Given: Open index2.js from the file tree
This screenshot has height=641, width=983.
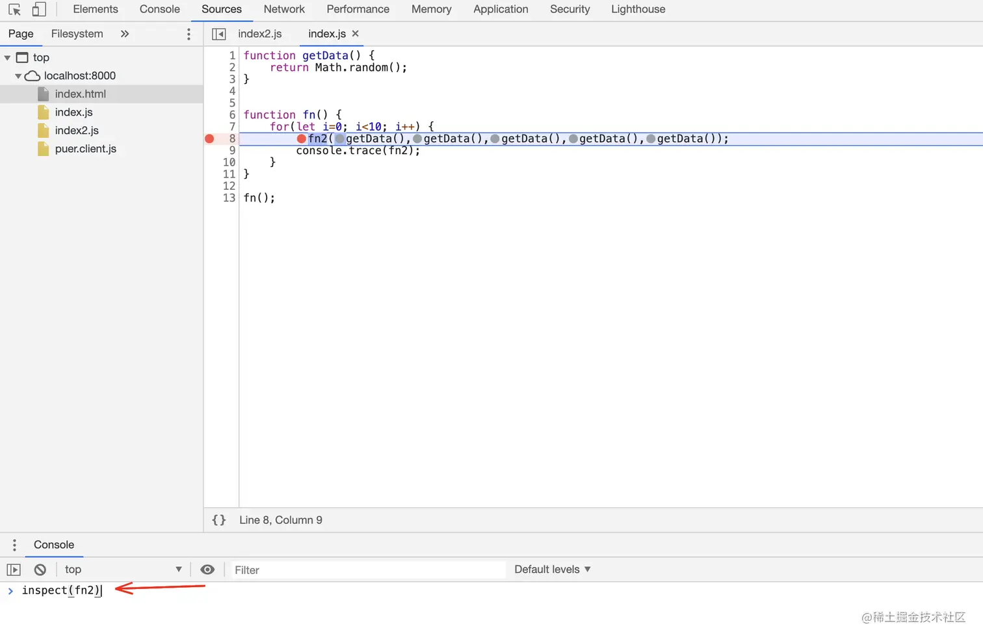Looking at the screenshot, I should click(77, 131).
